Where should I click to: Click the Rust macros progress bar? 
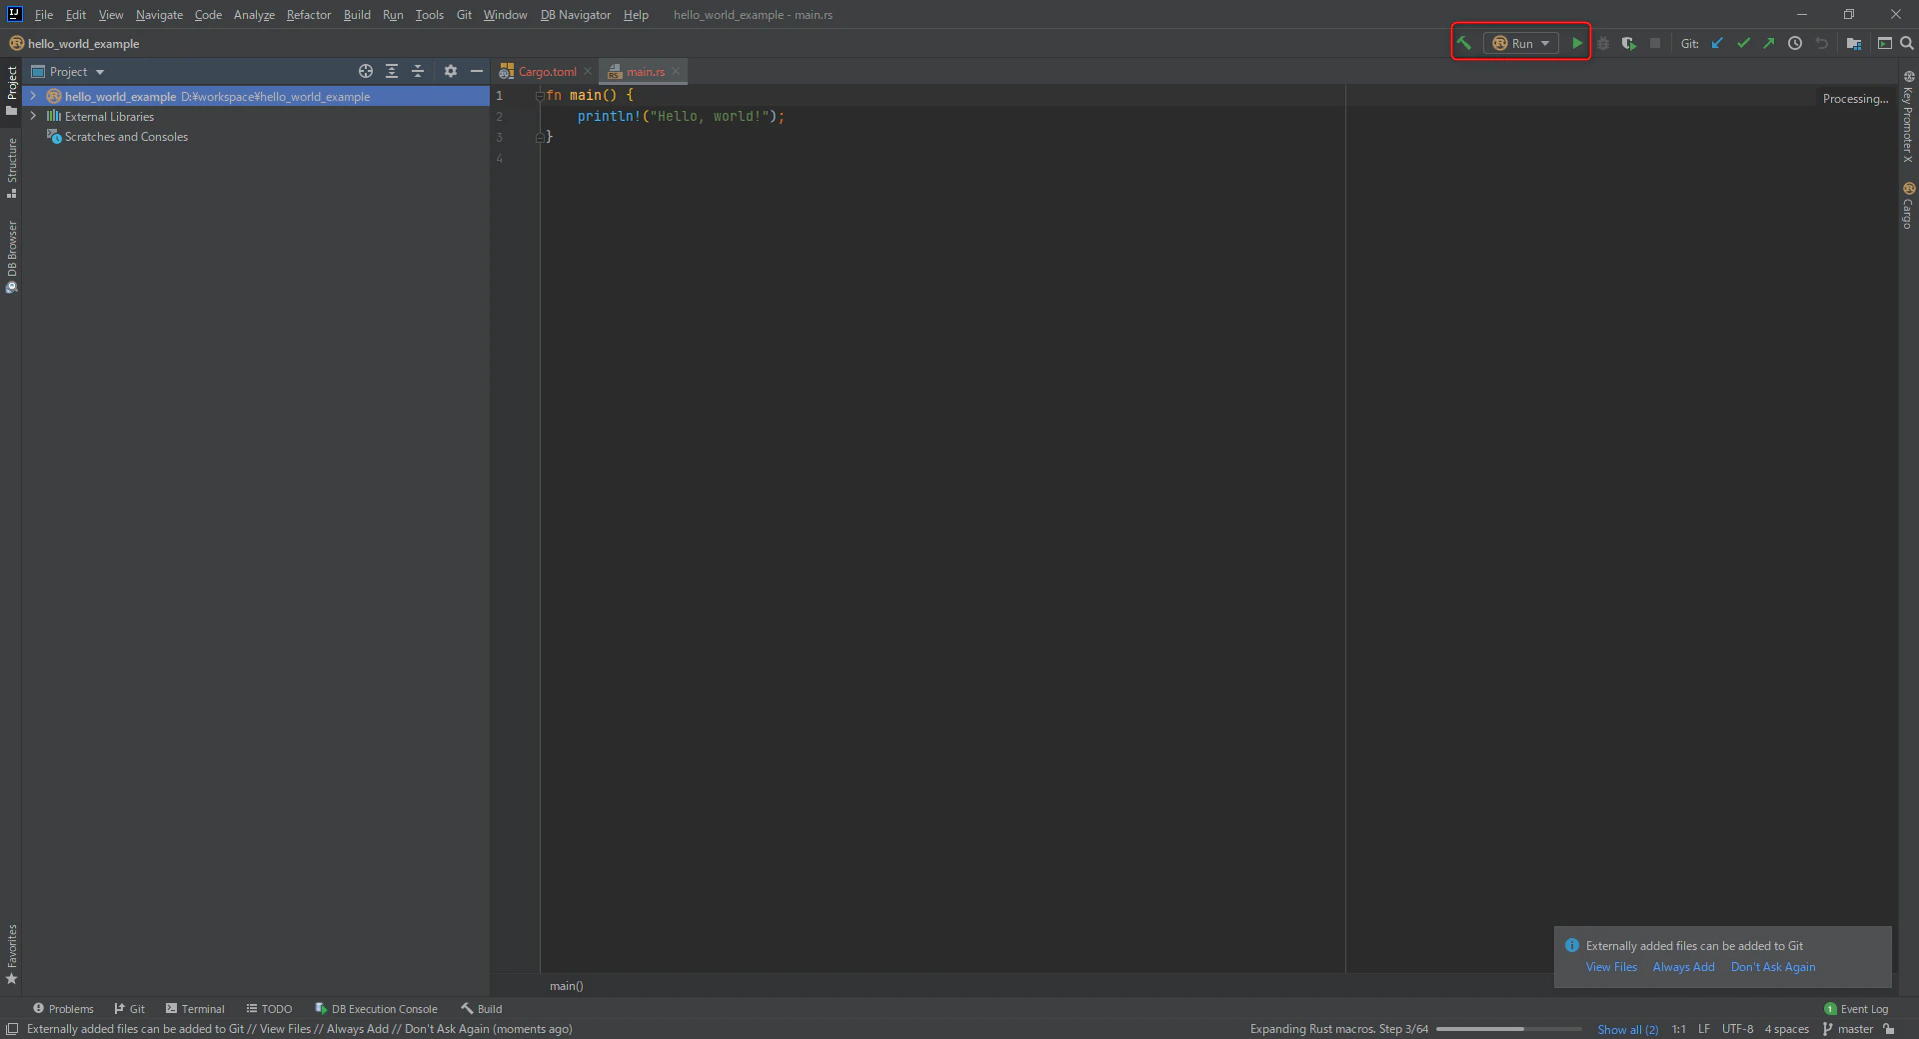click(x=1508, y=1029)
